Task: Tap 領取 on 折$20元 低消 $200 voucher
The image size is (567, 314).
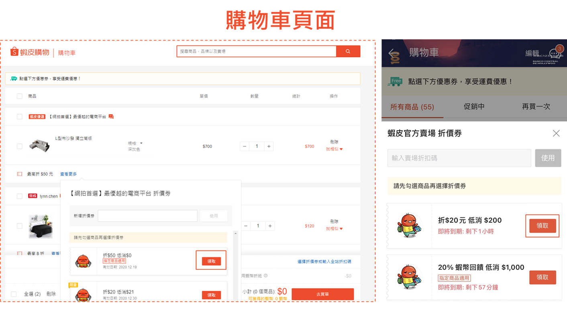Action: pyautogui.click(x=543, y=226)
